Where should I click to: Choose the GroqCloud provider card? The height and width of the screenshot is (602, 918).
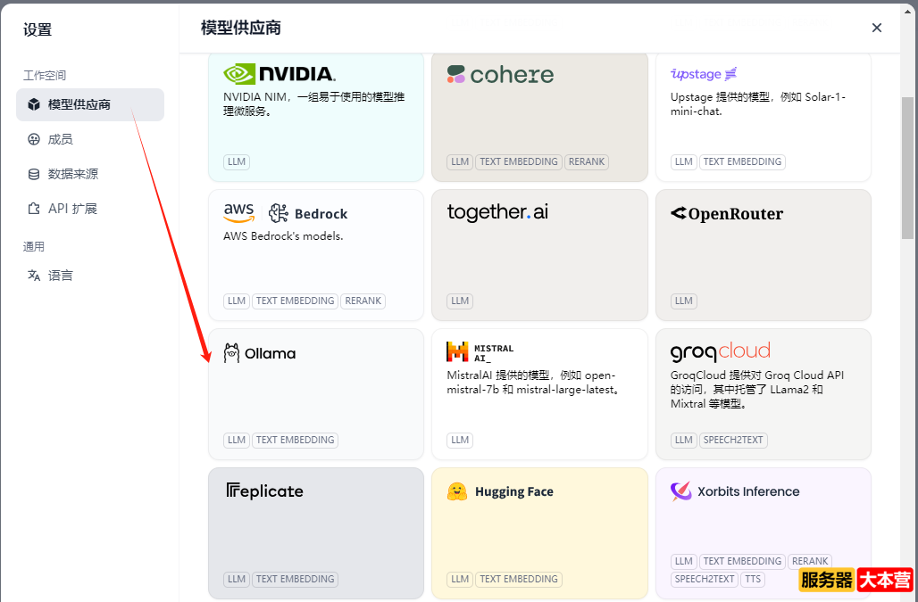click(763, 394)
